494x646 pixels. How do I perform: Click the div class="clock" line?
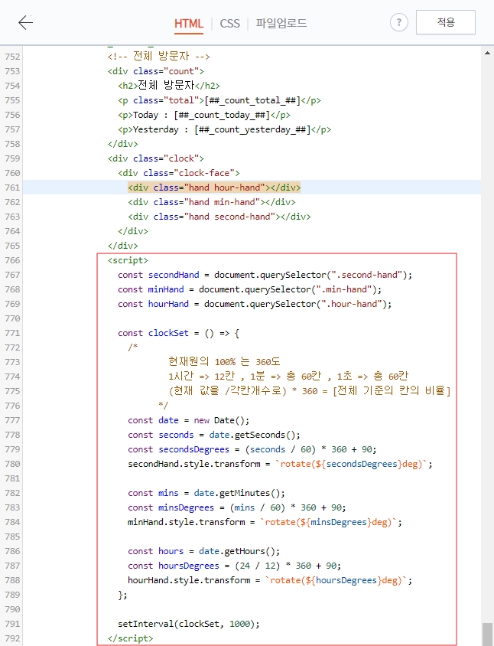click(155, 158)
